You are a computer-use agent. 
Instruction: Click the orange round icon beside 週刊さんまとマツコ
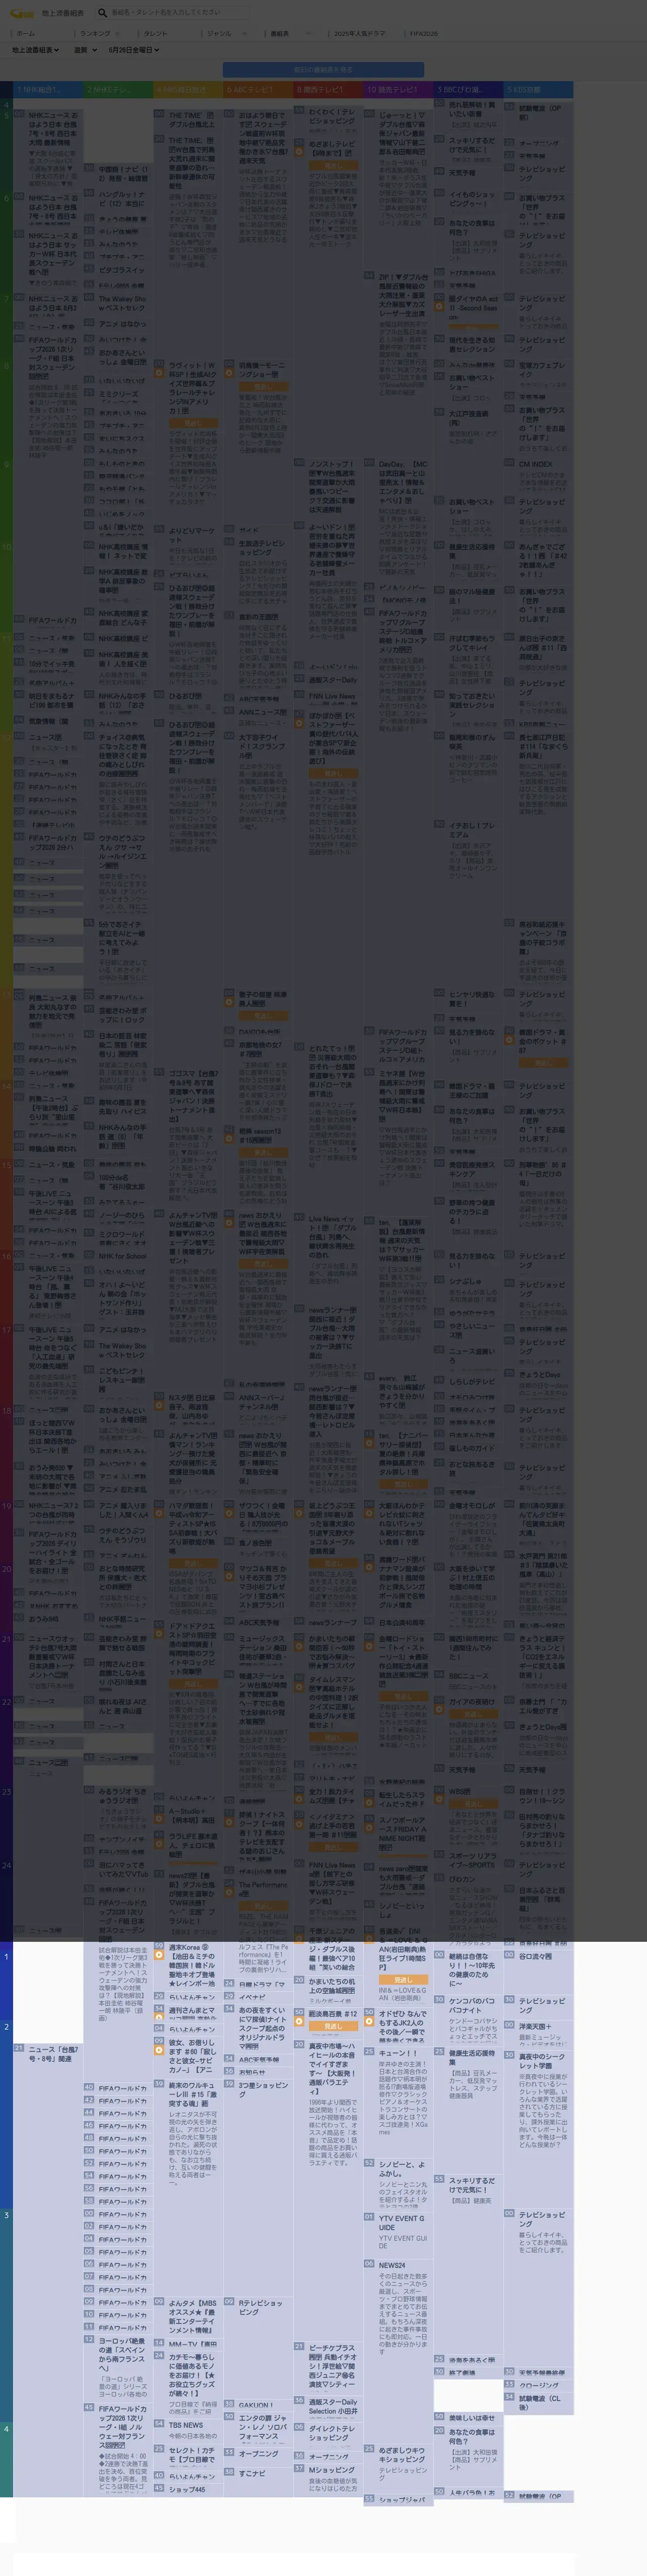coord(158,2019)
